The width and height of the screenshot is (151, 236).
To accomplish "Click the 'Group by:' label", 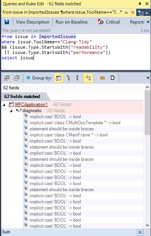I will pyautogui.click(x=42, y=78).
